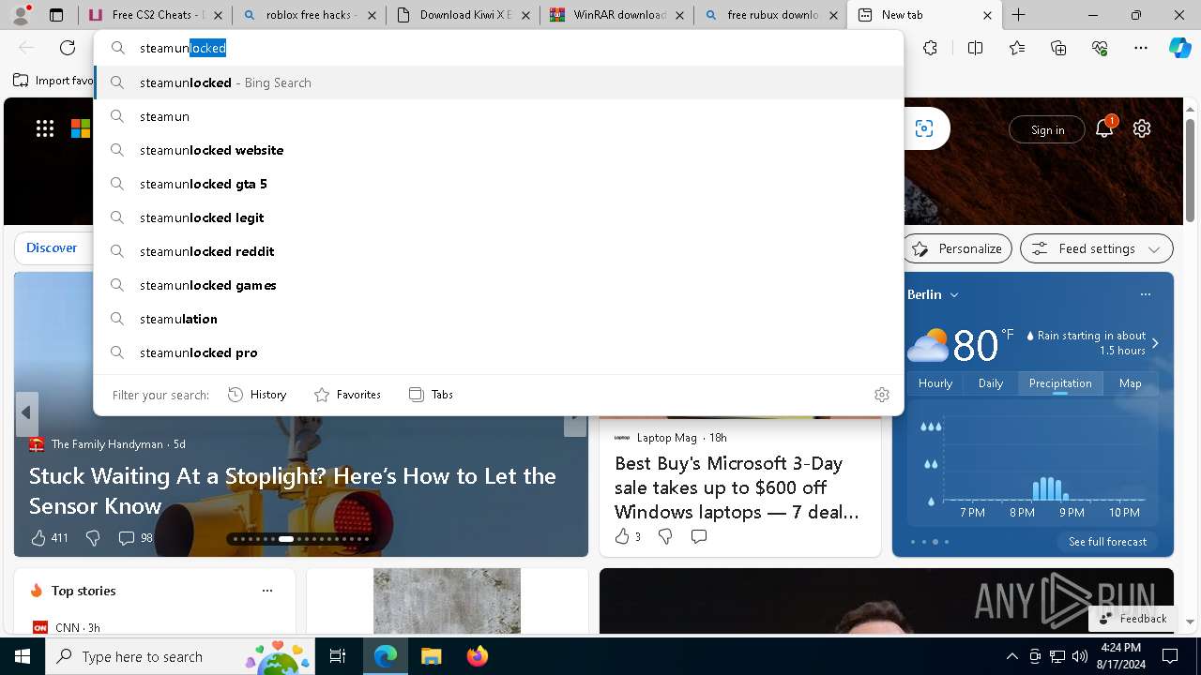This screenshot has height=675, width=1201.
Task: Open the browser Extensions icon
Action: coord(930,48)
